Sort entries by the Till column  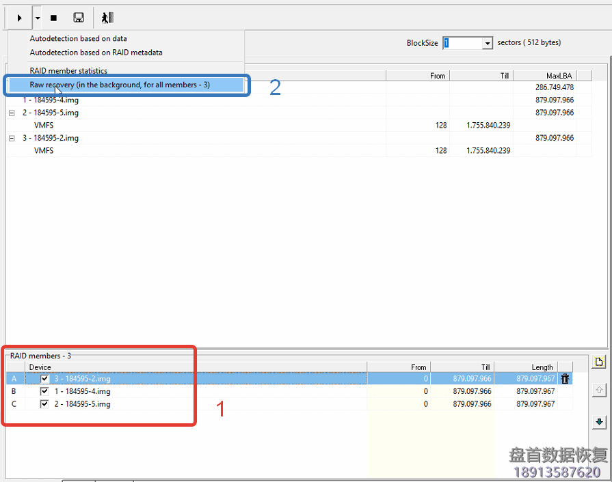tap(504, 75)
